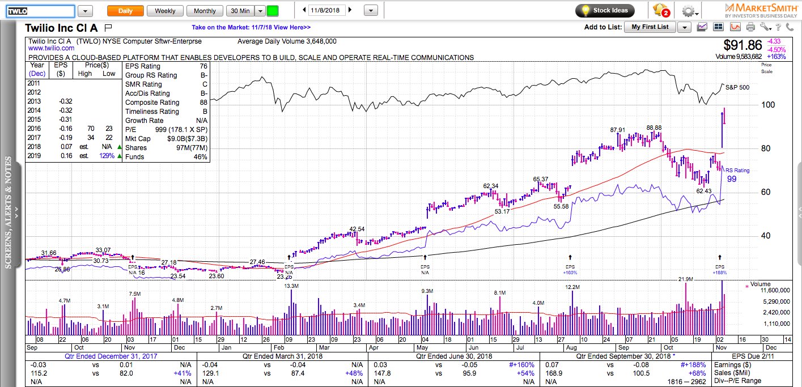The image size is (802, 387).
Task: Open the alerts bell notifications
Action: tap(660, 10)
